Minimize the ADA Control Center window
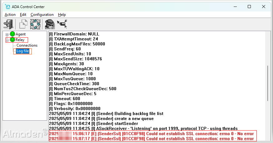The width and height of the screenshot is (273, 143). pyautogui.click(x=235, y=7)
